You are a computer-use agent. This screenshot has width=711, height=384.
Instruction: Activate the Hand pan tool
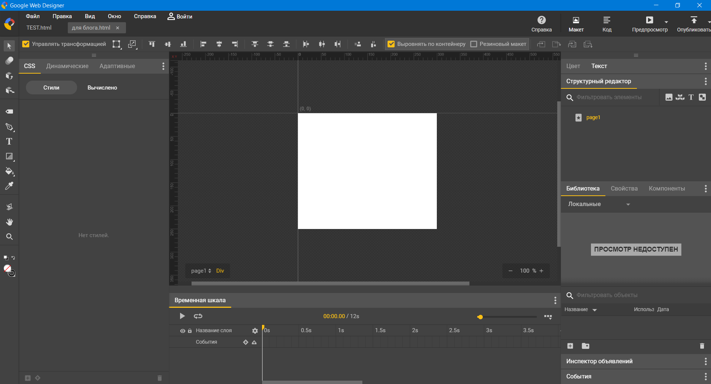click(x=9, y=222)
